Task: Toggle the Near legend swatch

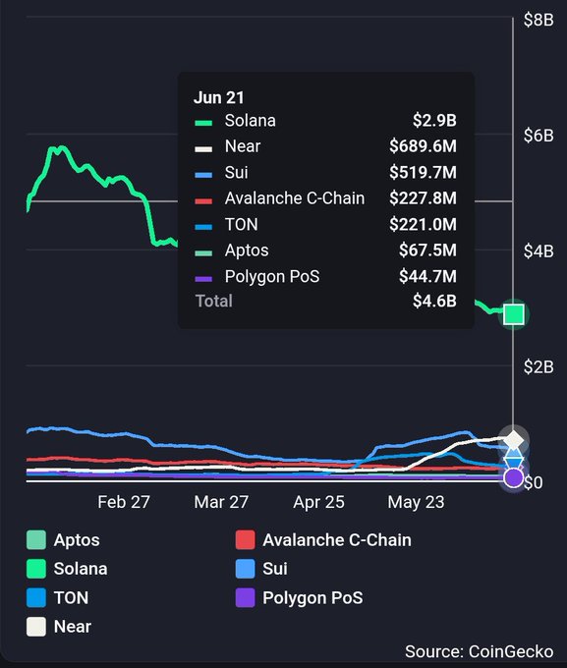Action: 36,627
